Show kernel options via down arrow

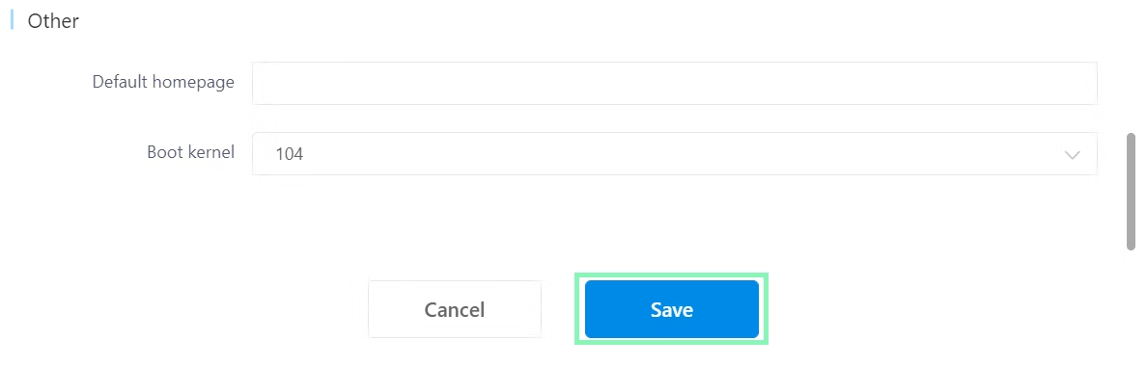(x=1073, y=154)
